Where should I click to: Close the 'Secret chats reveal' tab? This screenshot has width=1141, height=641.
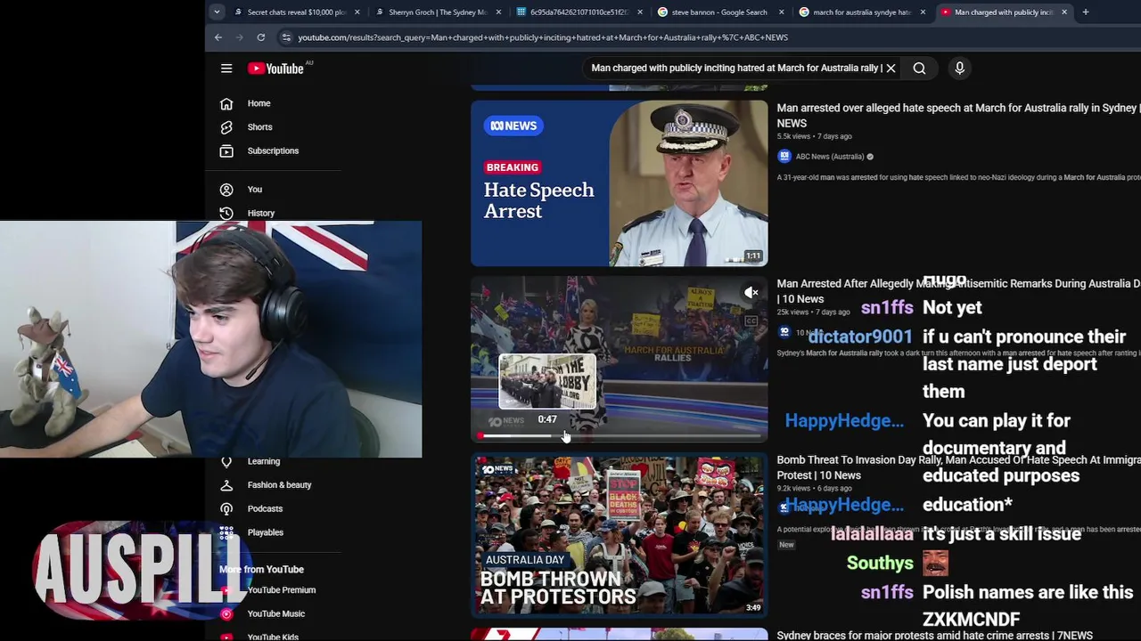point(357,12)
